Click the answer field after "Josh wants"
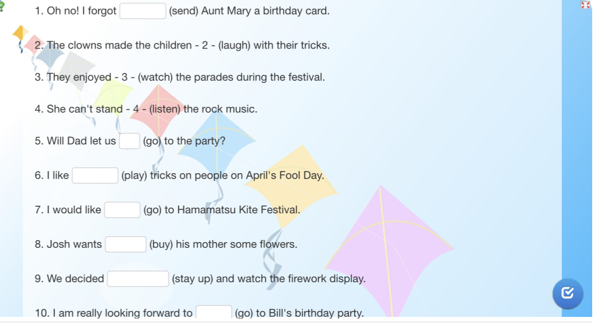Screen dimensions: 605x326 [125, 244]
